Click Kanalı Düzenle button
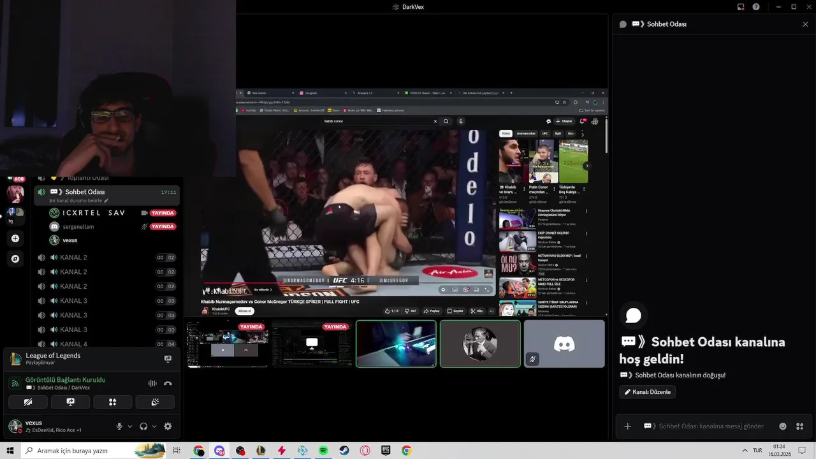The height and width of the screenshot is (459, 816). pyautogui.click(x=647, y=392)
